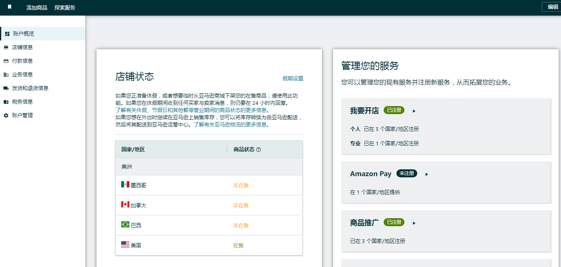561x267 pixels.
Task: Click the bookmark icon in top bar
Action: (x=10, y=7)
